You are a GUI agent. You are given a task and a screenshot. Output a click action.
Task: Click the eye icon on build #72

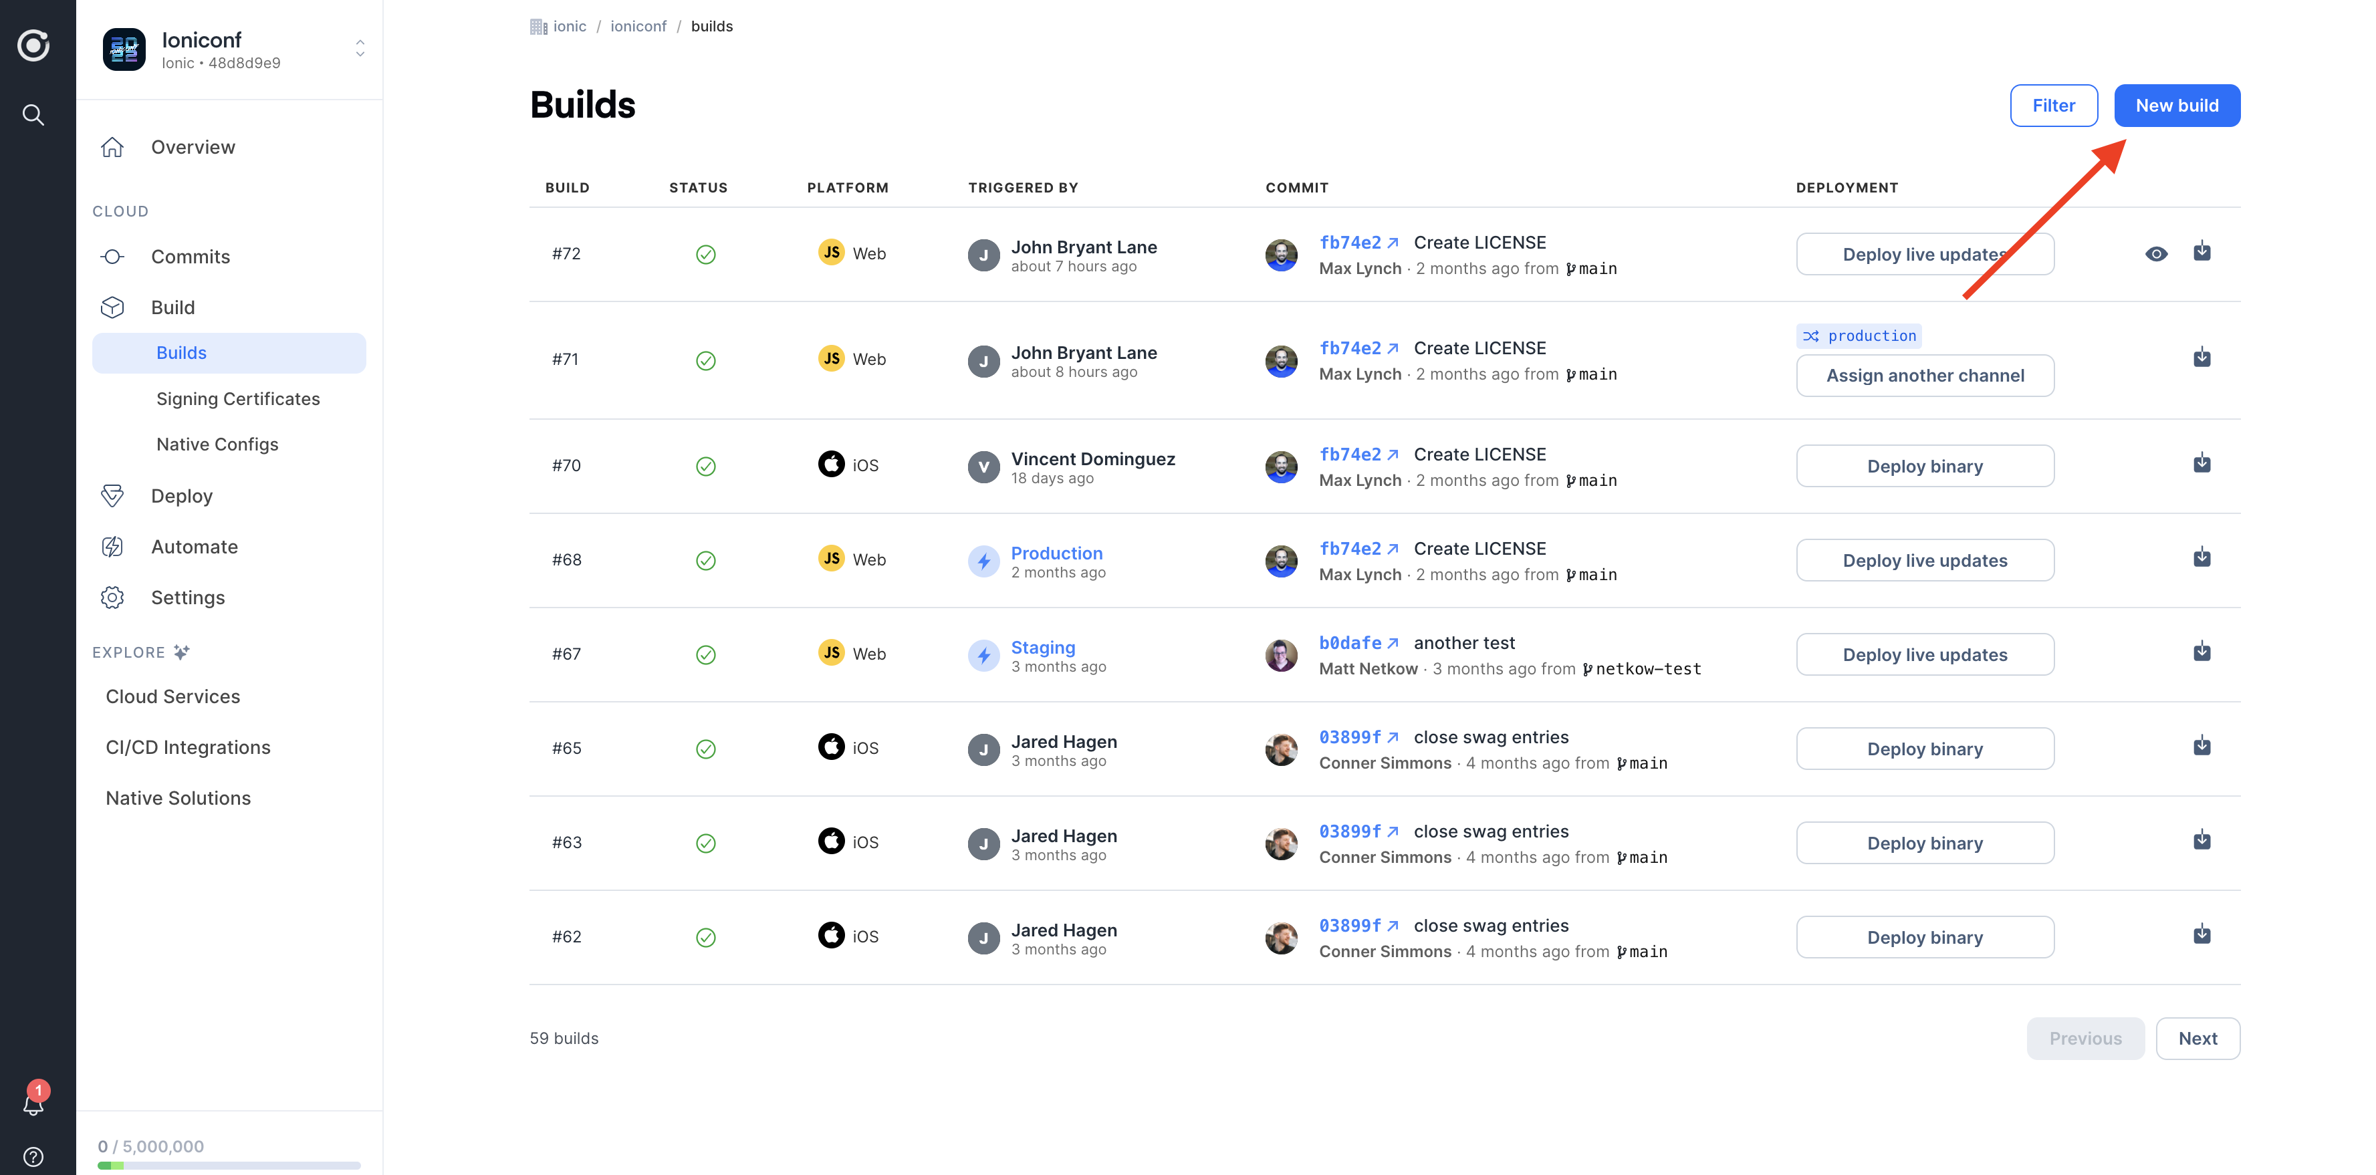pyautogui.click(x=2155, y=253)
